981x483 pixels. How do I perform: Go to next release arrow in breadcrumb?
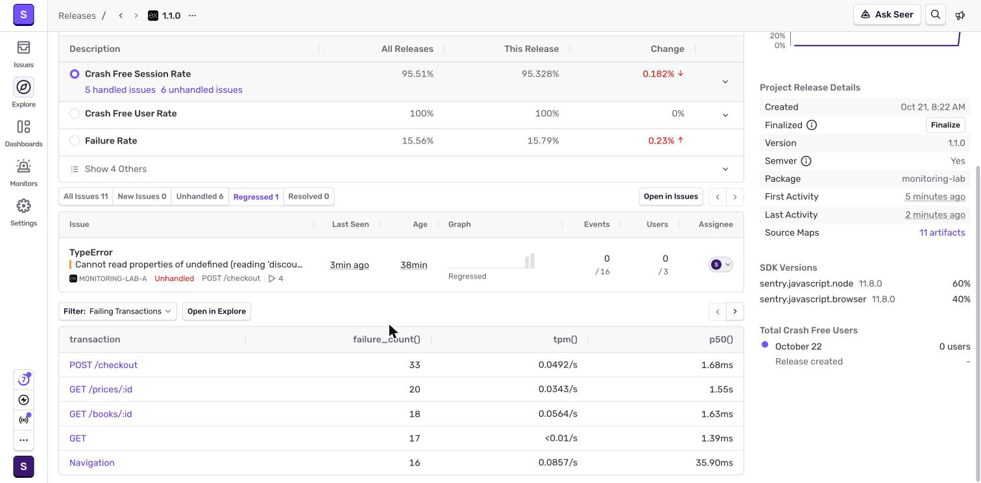point(136,16)
